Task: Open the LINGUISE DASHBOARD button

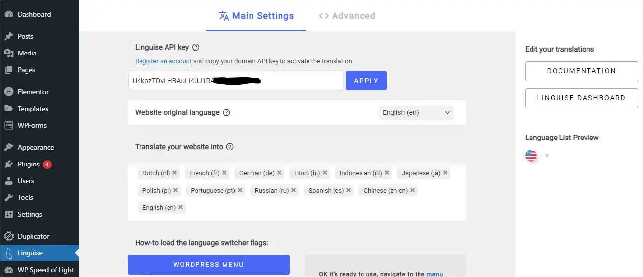Action: (x=581, y=98)
